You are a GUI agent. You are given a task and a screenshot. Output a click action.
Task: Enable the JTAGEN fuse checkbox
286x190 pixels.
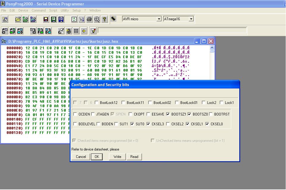93,114
